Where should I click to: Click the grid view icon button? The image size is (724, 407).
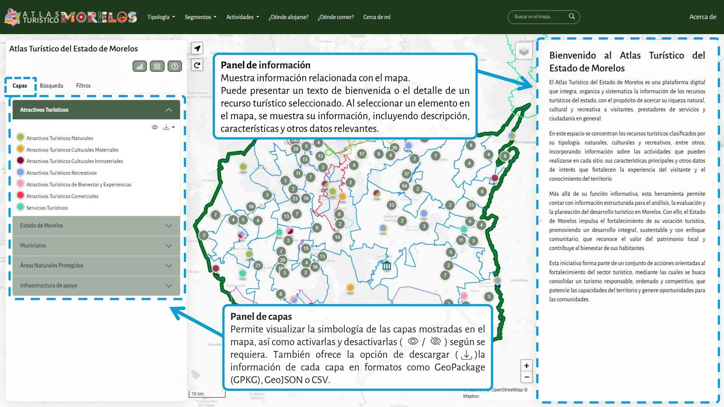pos(157,66)
